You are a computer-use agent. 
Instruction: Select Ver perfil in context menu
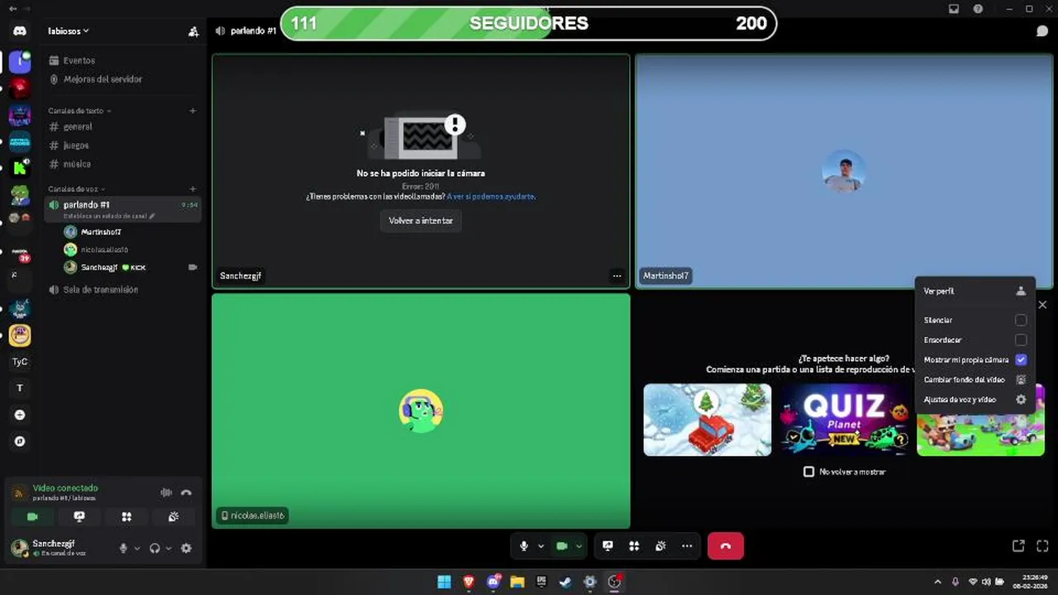click(x=975, y=291)
